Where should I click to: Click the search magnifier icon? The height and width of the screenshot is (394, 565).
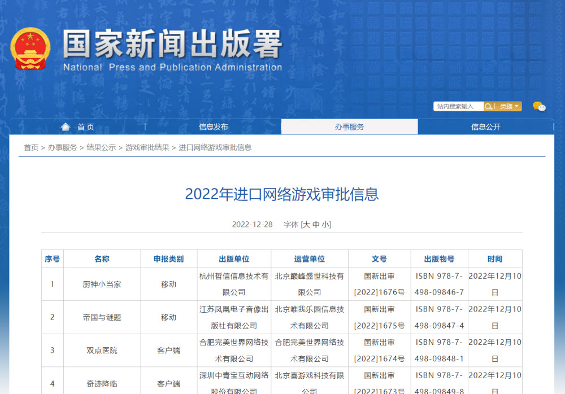(x=488, y=106)
